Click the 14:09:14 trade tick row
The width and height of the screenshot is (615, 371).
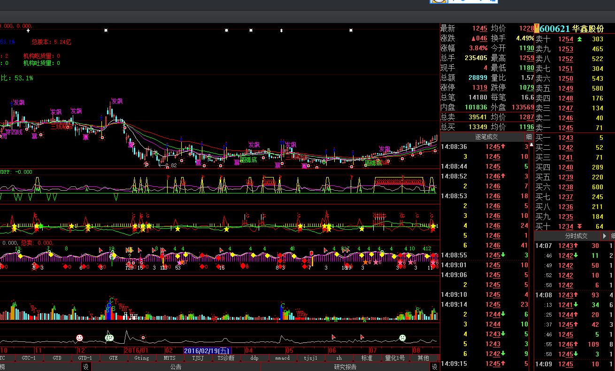[484, 305]
